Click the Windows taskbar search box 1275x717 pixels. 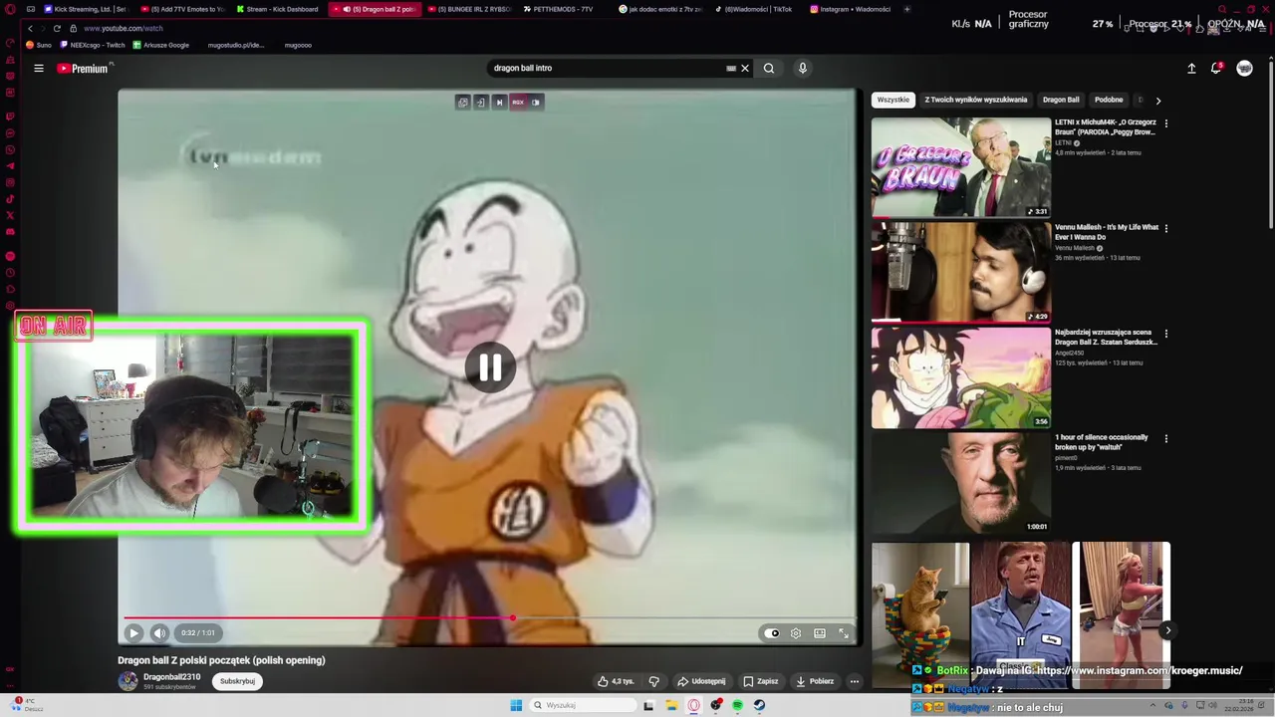(583, 705)
